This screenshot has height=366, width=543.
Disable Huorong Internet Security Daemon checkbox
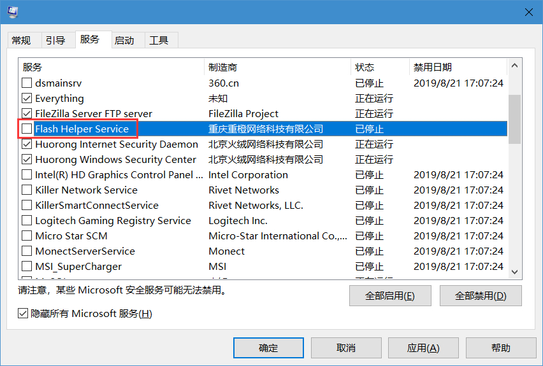(x=27, y=144)
